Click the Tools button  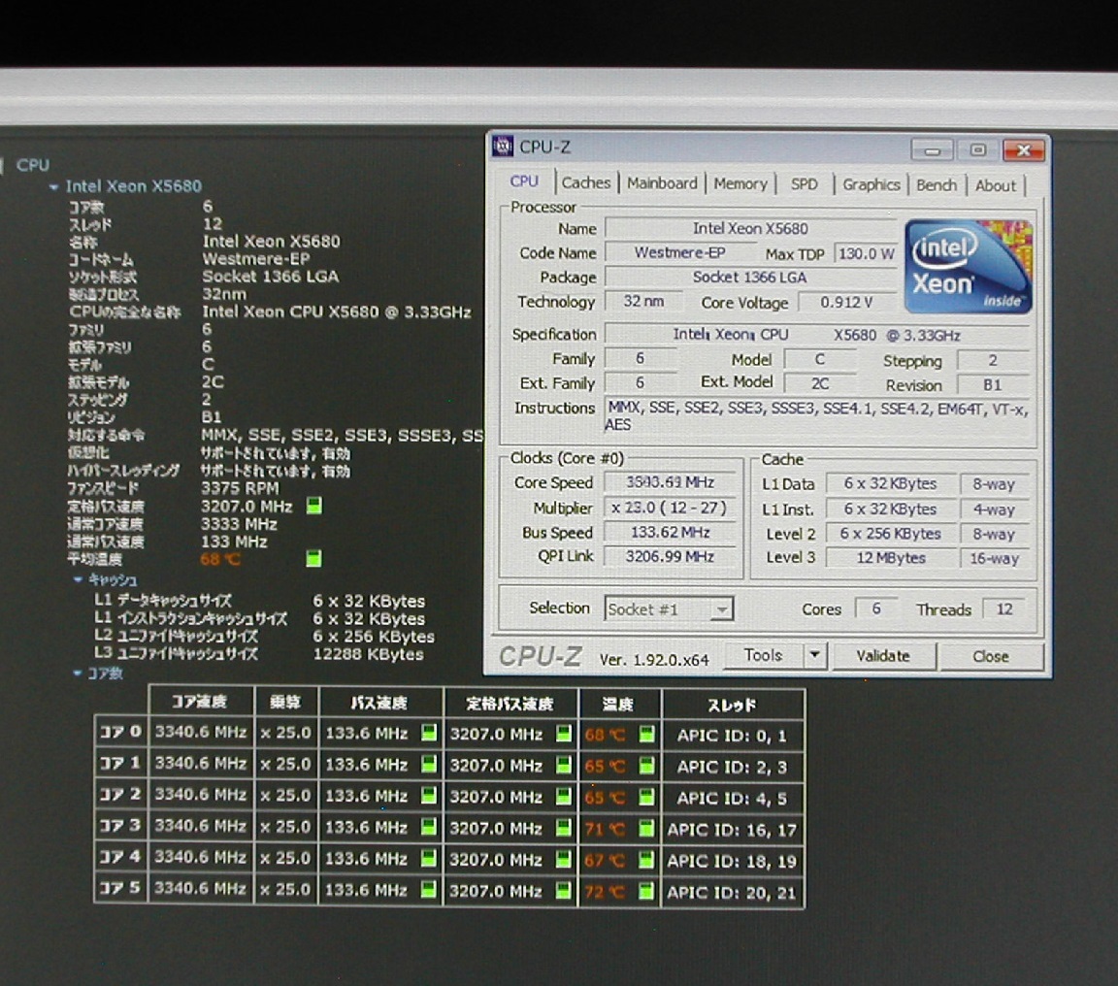point(763,654)
